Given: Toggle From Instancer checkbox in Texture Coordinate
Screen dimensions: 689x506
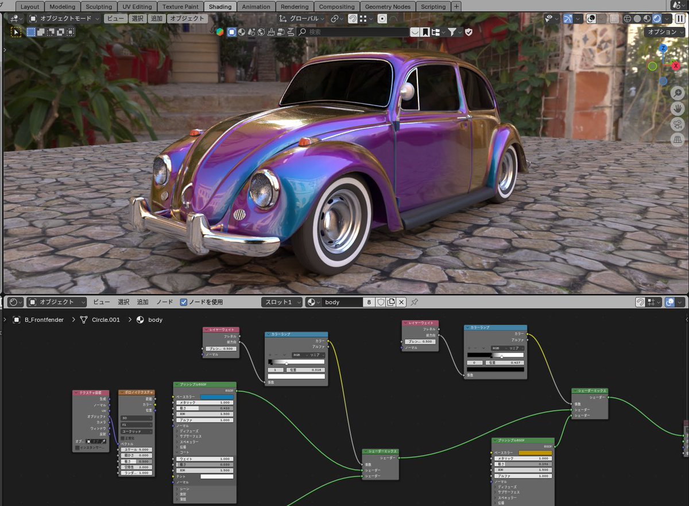Looking at the screenshot, I should (78, 447).
